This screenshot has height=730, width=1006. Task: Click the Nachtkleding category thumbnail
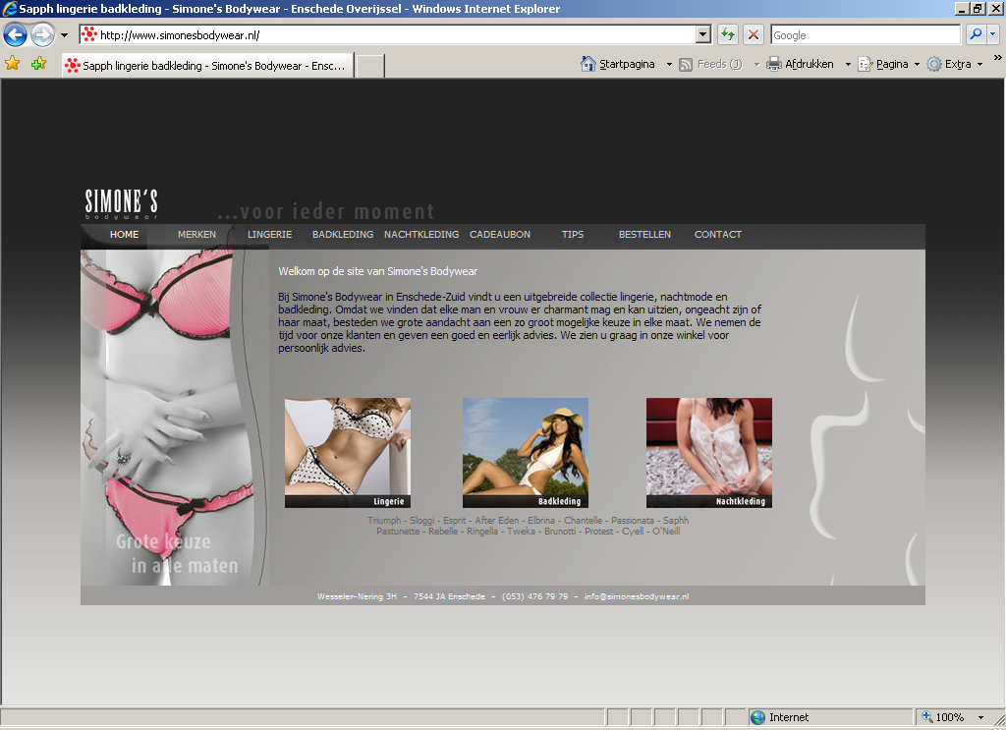tap(709, 453)
